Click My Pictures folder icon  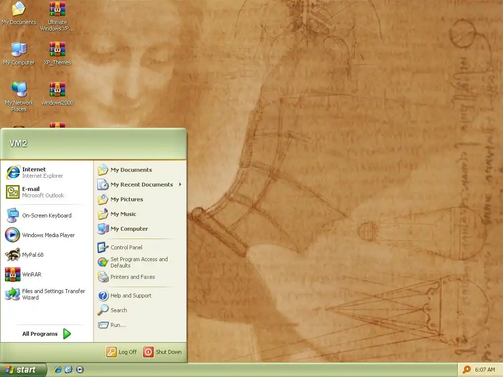click(103, 199)
